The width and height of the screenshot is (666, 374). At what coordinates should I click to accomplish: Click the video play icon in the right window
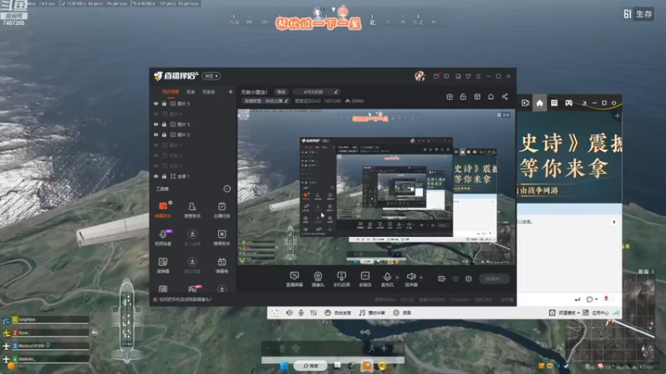[x=525, y=103]
